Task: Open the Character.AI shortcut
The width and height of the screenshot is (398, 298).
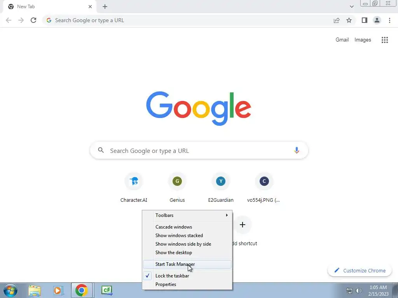Action: 134,187
